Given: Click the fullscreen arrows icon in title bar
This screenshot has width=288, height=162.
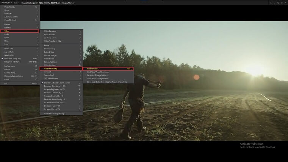Looking at the screenshot, I should [282, 3].
